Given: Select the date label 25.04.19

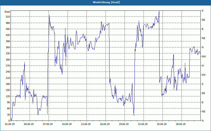Looking at the screenshot, I should (x=161, y=124).
